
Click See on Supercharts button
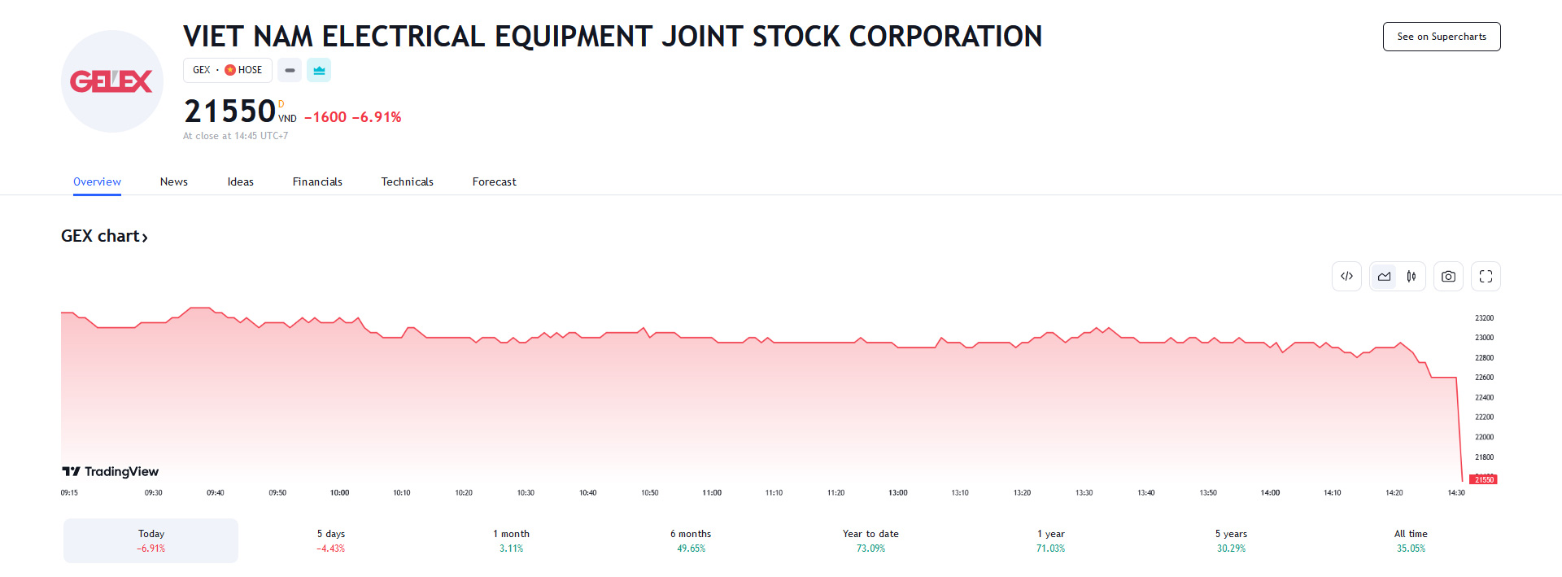click(1441, 37)
